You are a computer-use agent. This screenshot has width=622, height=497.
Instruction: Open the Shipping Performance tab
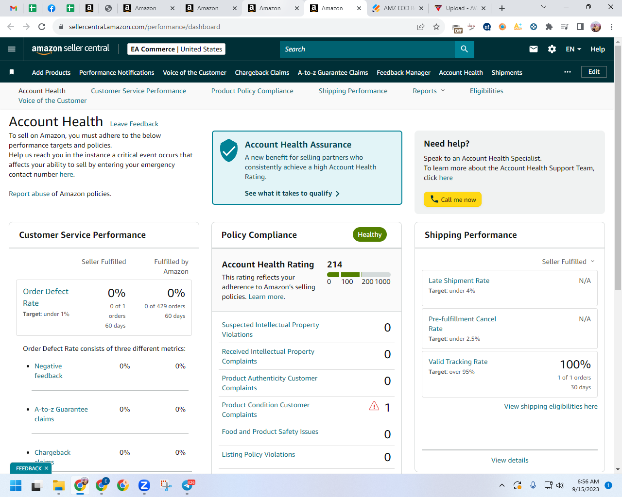coord(353,91)
